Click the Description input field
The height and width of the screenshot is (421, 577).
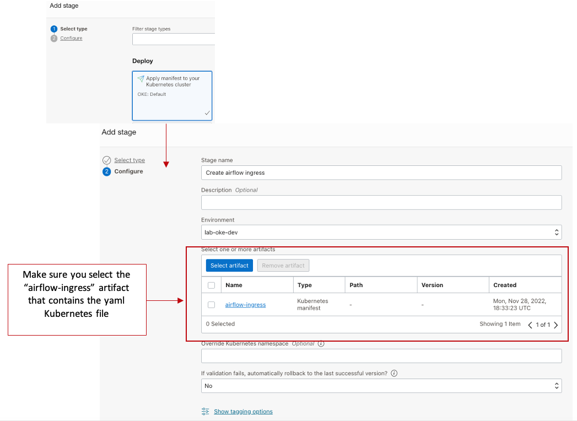(x=381, y=202)
